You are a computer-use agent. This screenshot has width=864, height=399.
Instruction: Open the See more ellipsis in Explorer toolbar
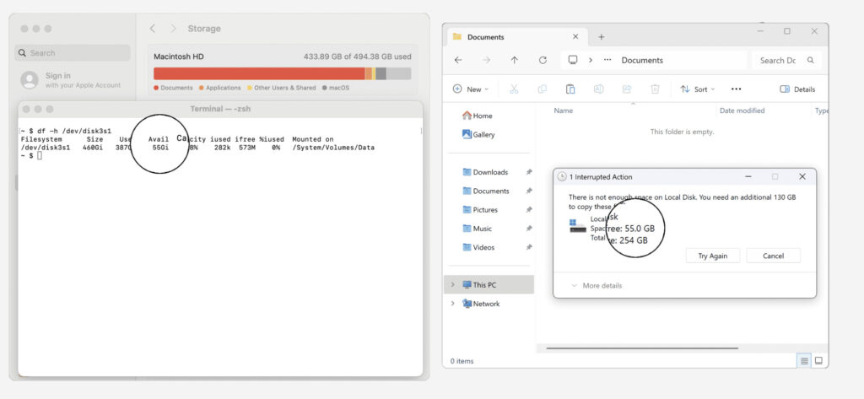[736, 89]
